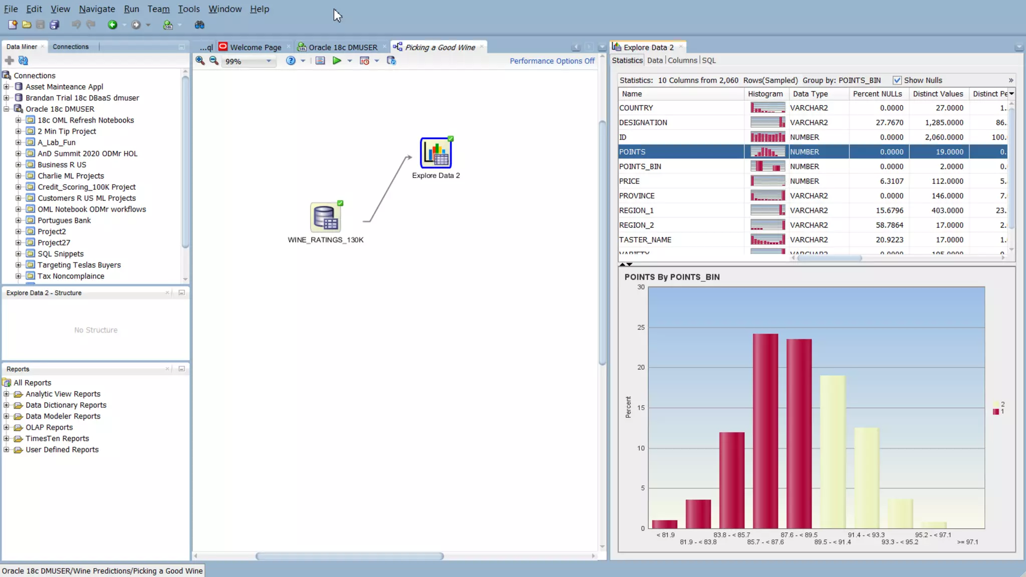Open the Tools menu
This screenshot has width=1026, height=577.
tap(188, 9)
